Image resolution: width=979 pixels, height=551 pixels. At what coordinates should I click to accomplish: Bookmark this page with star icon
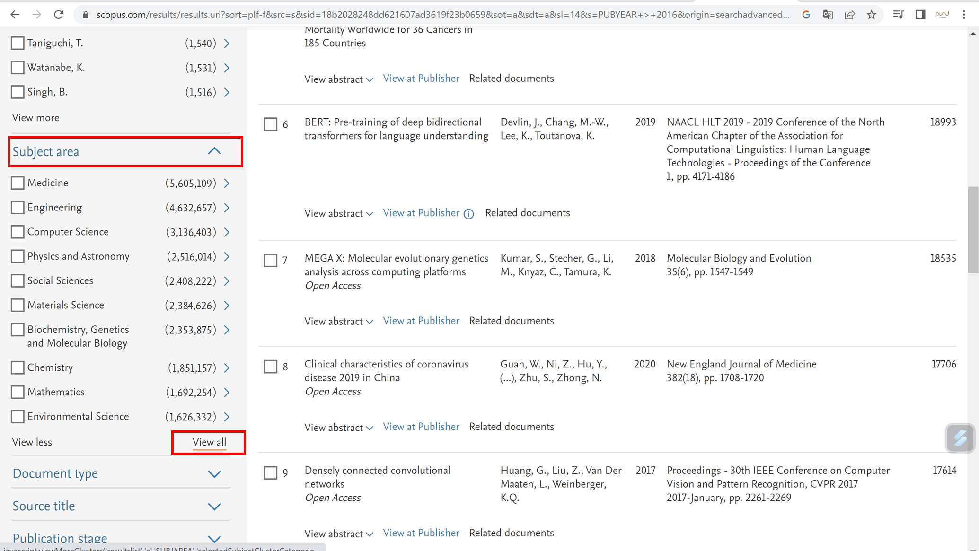tap(872, 15)
